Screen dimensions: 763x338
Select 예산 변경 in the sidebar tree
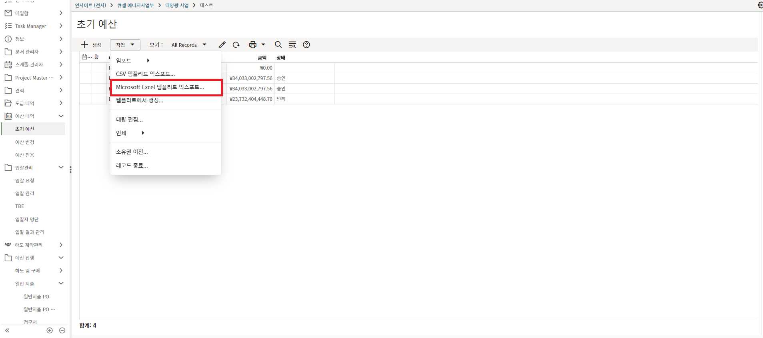coord(25,142)
